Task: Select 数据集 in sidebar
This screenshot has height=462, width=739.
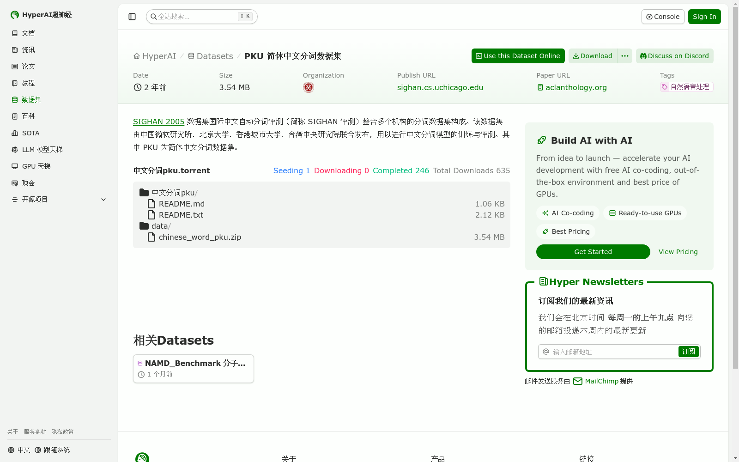Action: (x=59, y=100)
